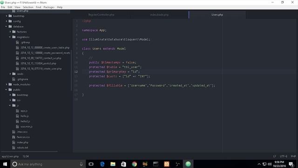
Task: Click the file icon beside .gitkeep
Action: 17,42
